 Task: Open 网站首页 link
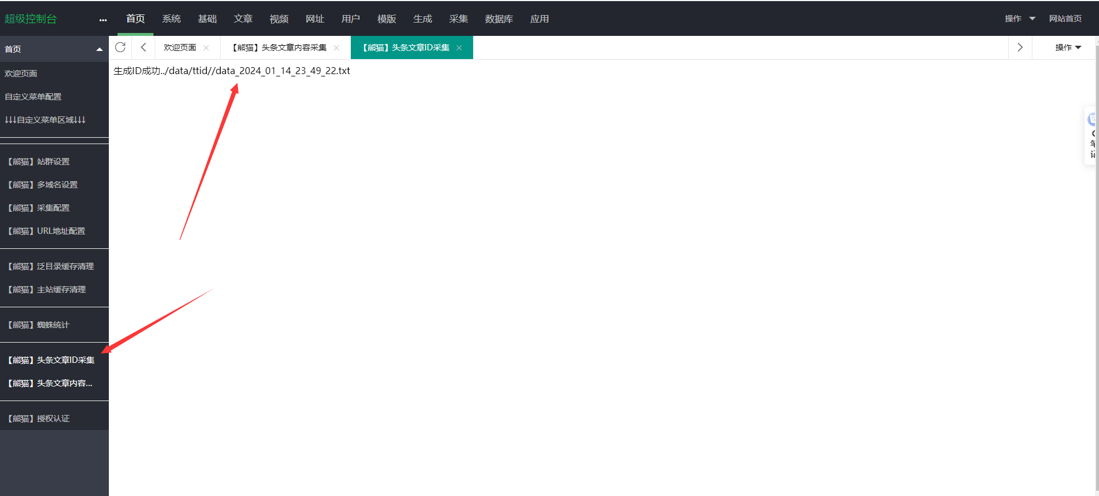(1065, 19)
